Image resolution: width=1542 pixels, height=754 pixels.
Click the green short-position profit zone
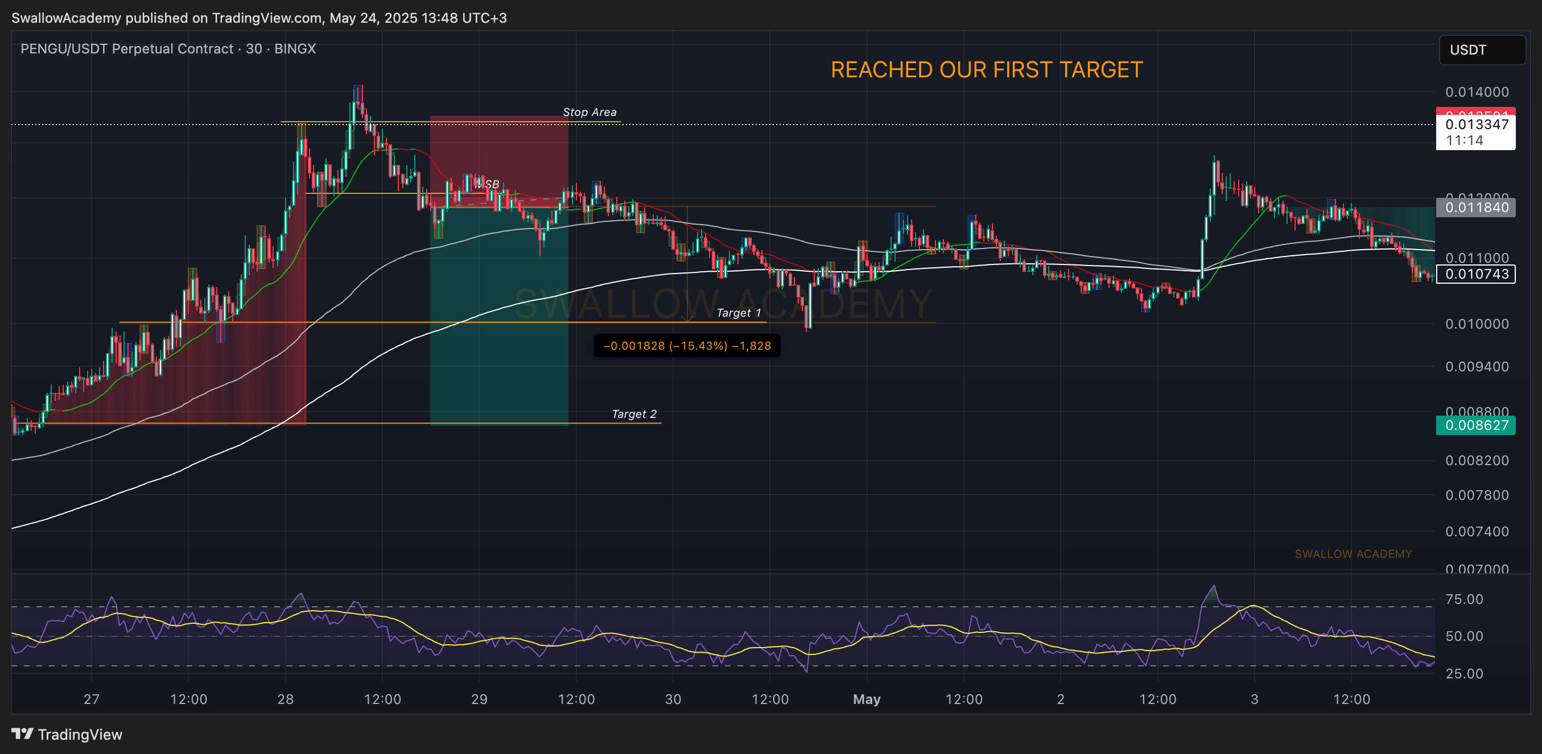499,316
